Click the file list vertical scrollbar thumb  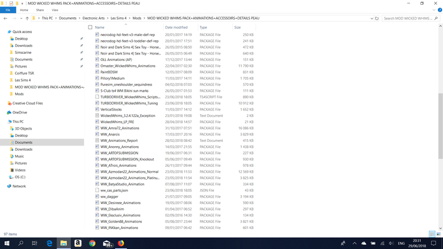coord(440,126)
